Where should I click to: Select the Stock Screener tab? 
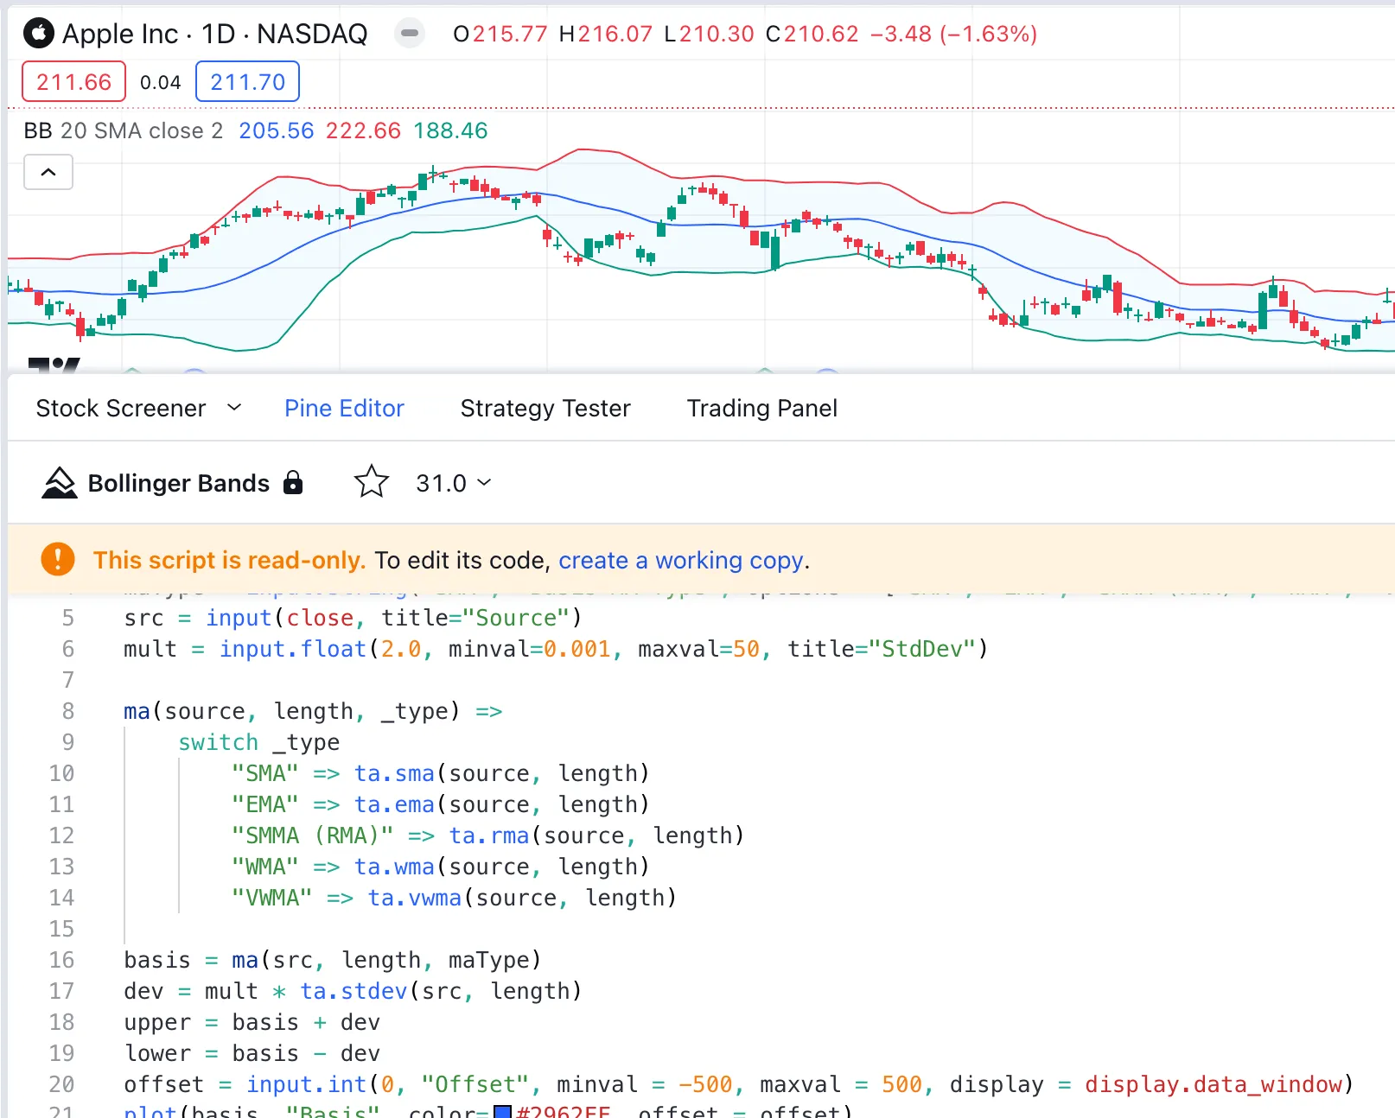pos(121,408)
